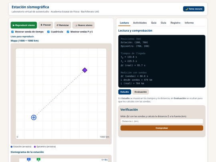Toggle Mostrar sonda de tiempo checkbox
216x162 pixels.
point(12,32)
